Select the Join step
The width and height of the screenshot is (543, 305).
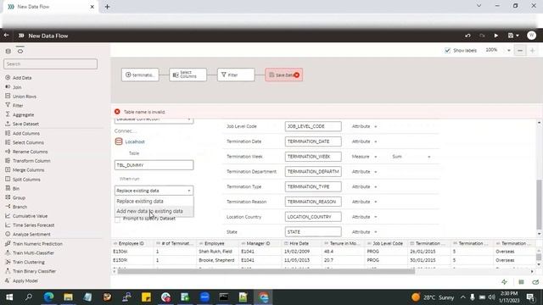[x=17, y=87]
